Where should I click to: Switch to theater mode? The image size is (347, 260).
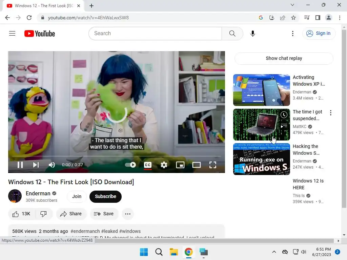pyautogui.click(x=196, y=165)
